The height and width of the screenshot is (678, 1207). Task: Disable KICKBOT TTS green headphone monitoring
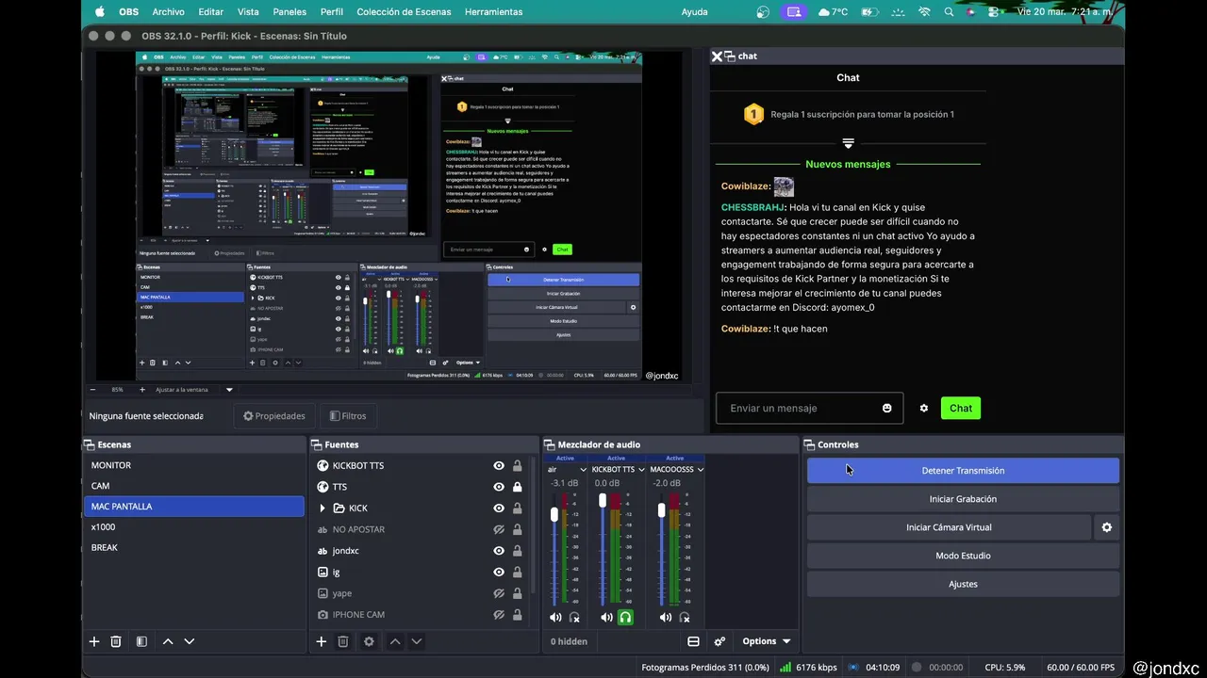625,618
